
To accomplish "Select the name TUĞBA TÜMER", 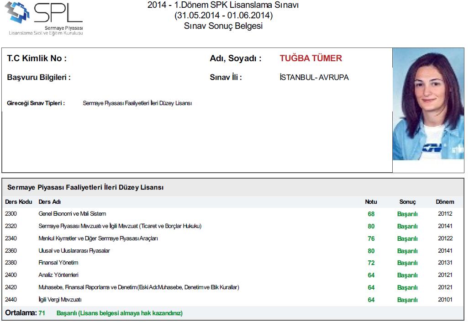I will [x=311, y=58].
